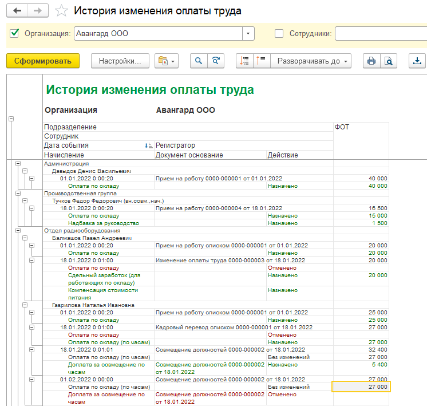Print the report with printer icon
427x406 pixels.
[371, 61]
